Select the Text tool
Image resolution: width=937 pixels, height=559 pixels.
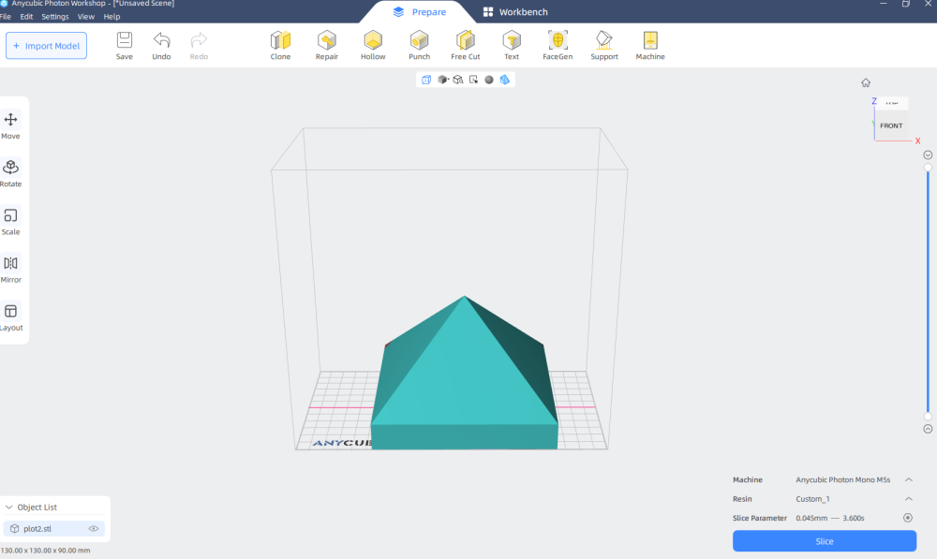[512, 45]
